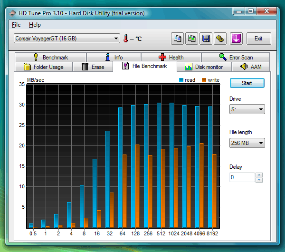
Task: Click the orange write legend swatch
Action: pyautogui.click(x=204, y=80)
